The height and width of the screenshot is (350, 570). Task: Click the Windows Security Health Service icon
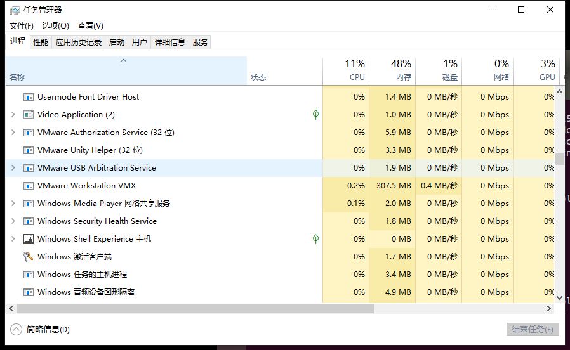click(x=29, y=221)
